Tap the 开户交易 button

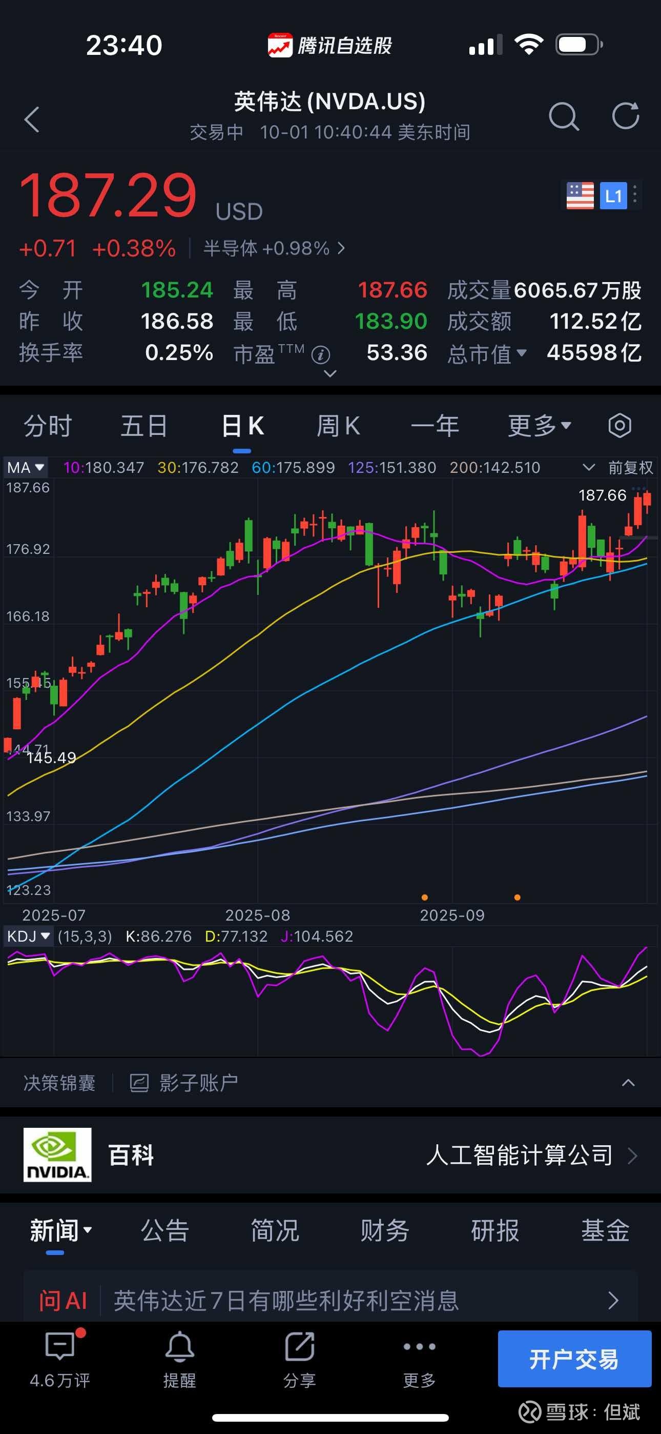coord(574,1359)
